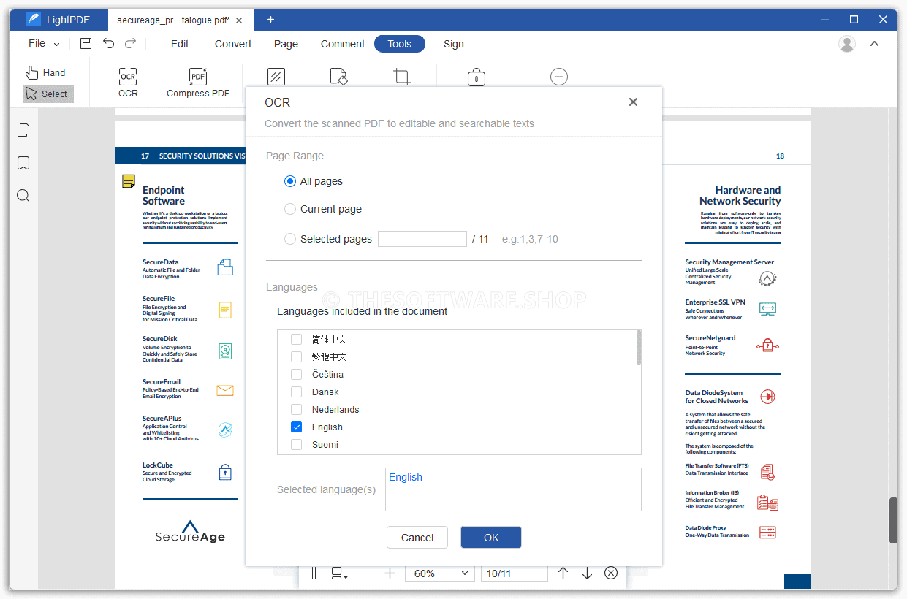This screenshot has height=599, width=907.
Task: Activate the Select cursor tool
Action: click(x=48, y=94)
